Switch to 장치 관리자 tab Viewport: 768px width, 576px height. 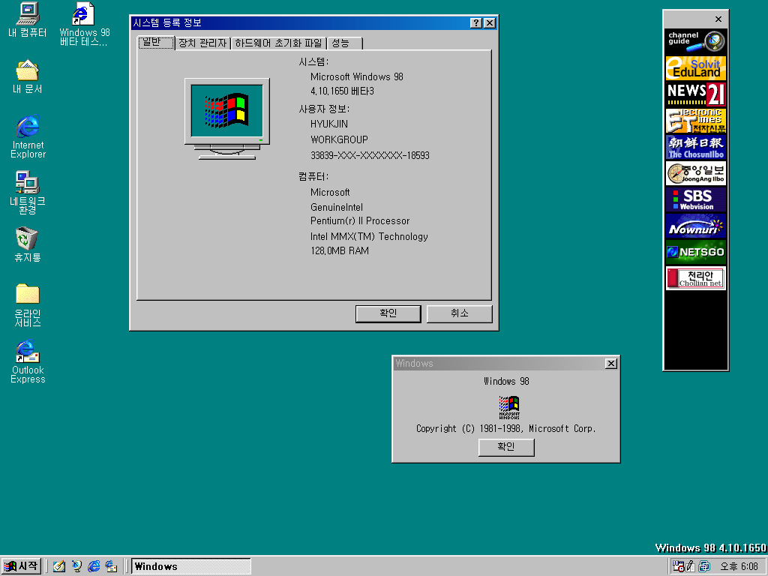tap(202, 43)
